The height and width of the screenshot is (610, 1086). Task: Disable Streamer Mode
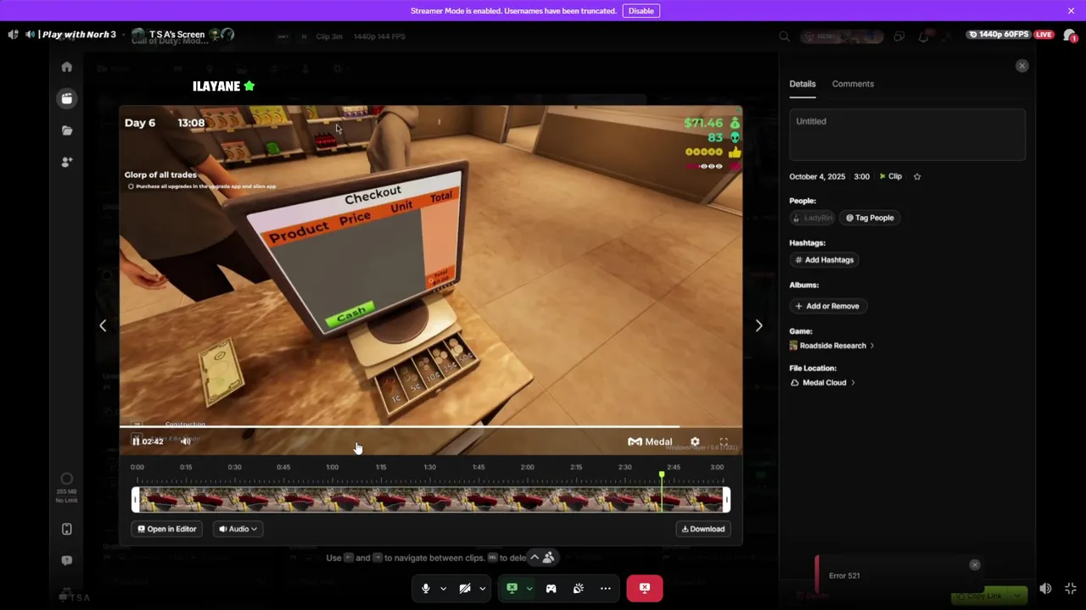coord(641,11)
